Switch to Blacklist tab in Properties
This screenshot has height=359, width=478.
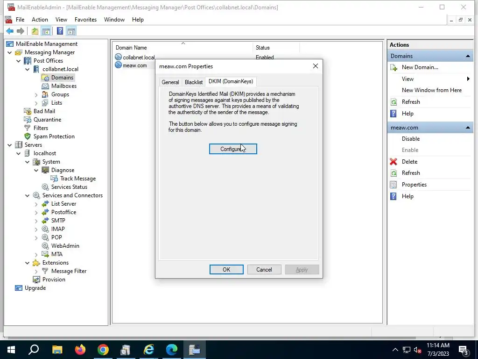pyautogui.click(x=194, y=82)
